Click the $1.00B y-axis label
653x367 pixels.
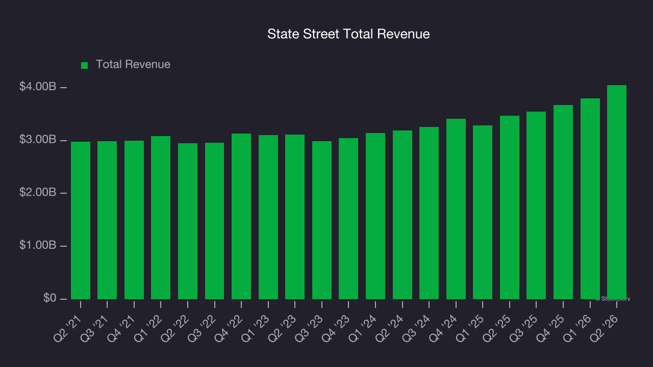coord(38,245)
